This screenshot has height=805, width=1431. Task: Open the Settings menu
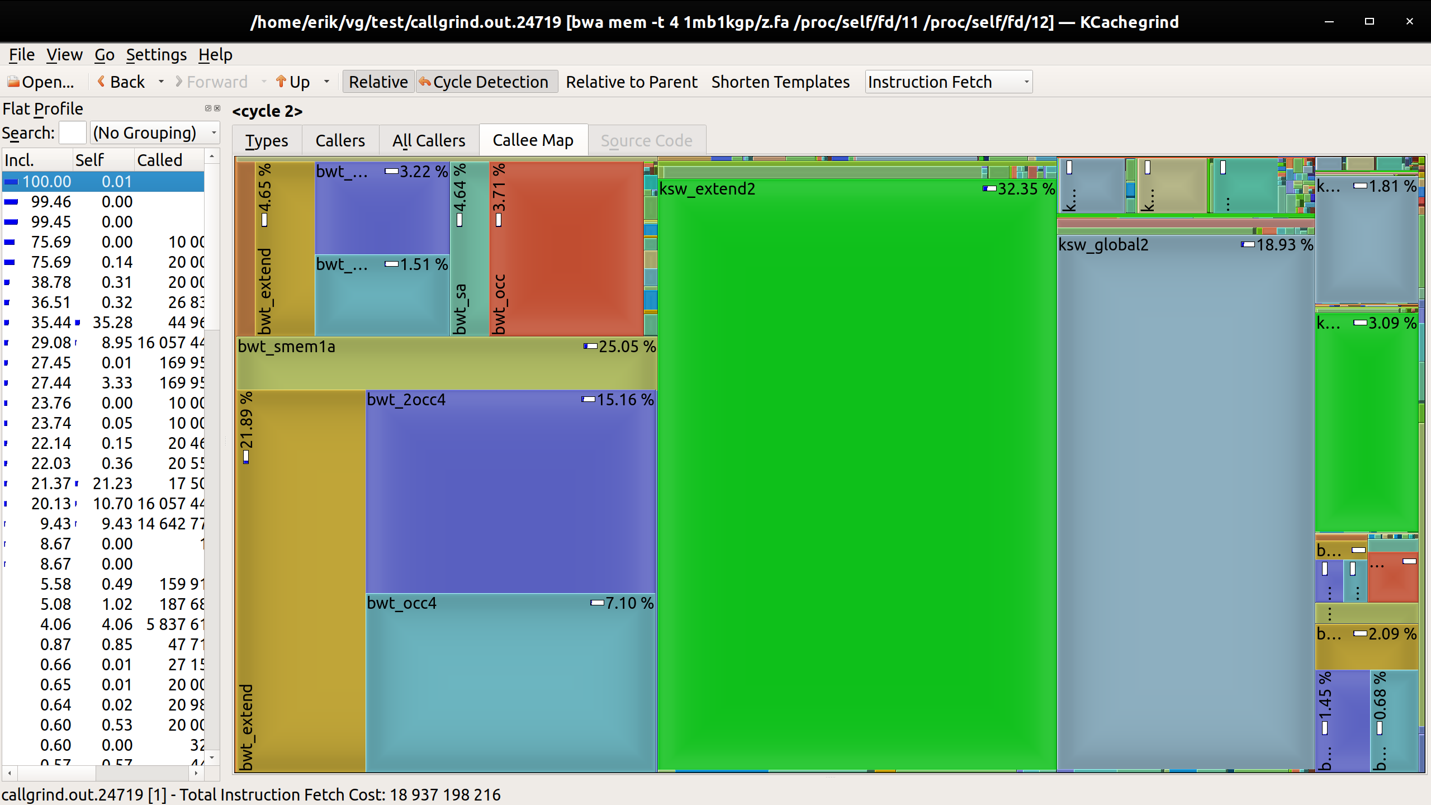(157, 54)
